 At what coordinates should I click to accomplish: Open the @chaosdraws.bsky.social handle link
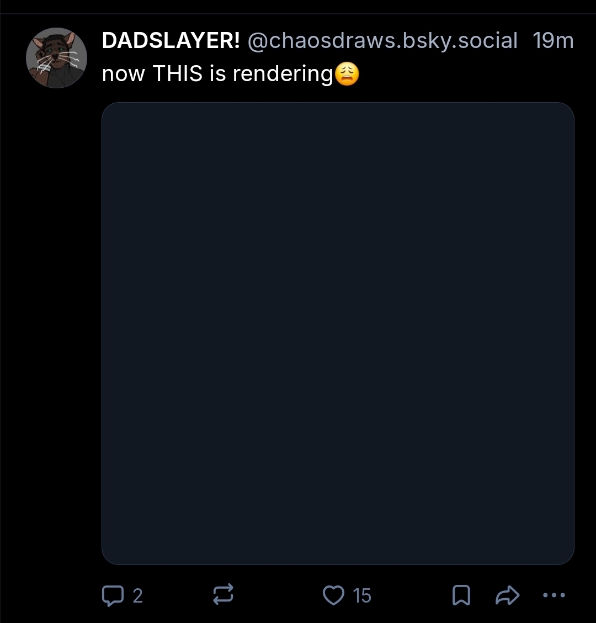pos(382,41)
